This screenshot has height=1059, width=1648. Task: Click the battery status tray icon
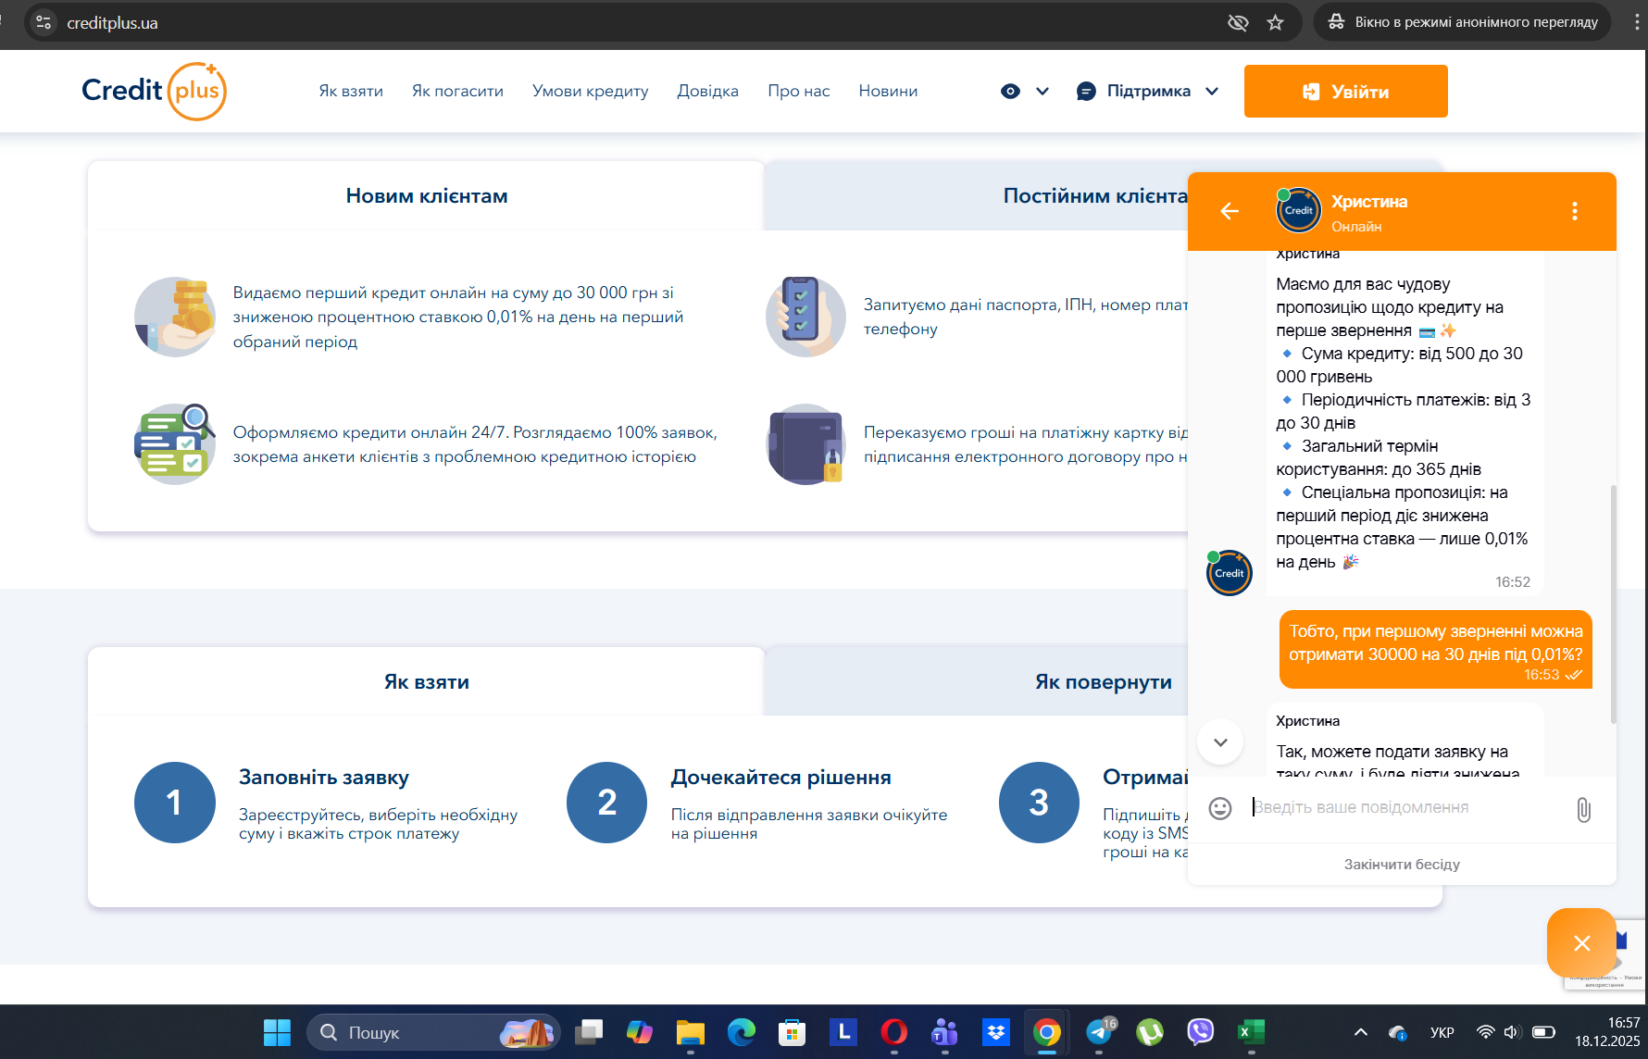1543,1032
